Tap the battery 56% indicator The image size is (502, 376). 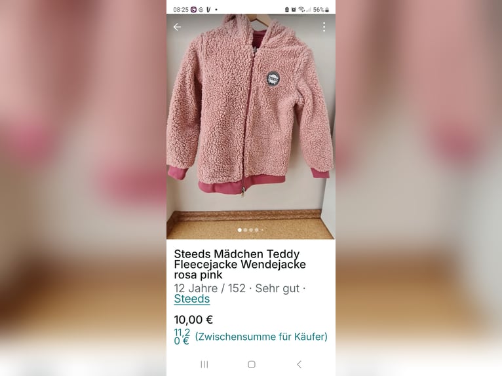pos(320,10)
